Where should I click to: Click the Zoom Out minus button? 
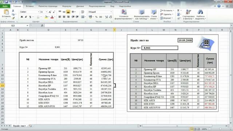(x=210, y=129)
